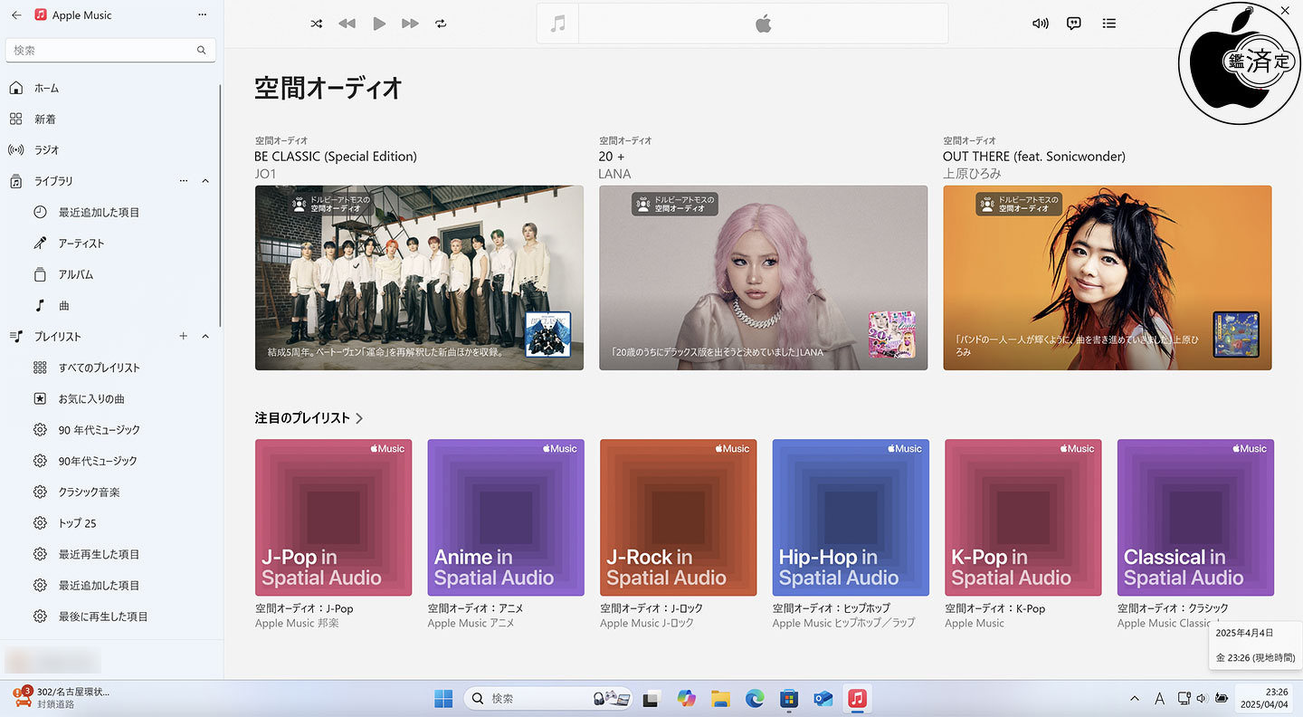1303x717 pixels.
Task: Launch Copilot from the taskbar
Action: point(687,699)
